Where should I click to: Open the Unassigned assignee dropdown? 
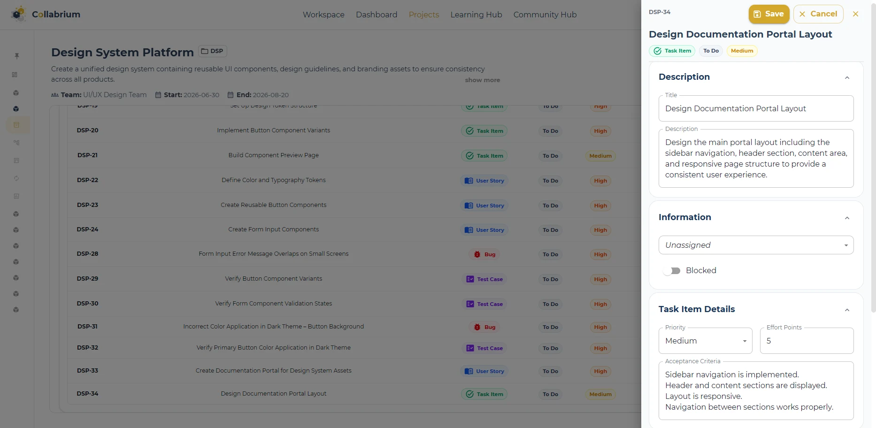click(x=756, y=245)
